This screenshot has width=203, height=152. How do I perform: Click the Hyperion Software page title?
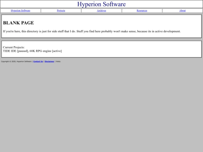[101, 4]
